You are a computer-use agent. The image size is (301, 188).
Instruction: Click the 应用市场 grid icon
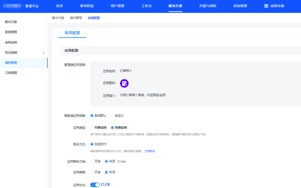pyautogui.click(x=266, y=6)
